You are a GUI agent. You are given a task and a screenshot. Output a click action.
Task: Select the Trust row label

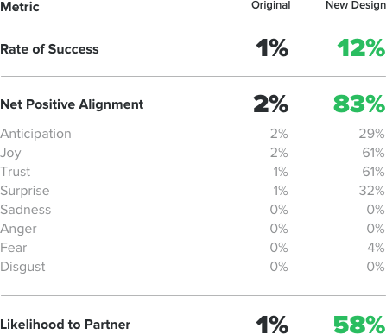[x=16, y=172]
